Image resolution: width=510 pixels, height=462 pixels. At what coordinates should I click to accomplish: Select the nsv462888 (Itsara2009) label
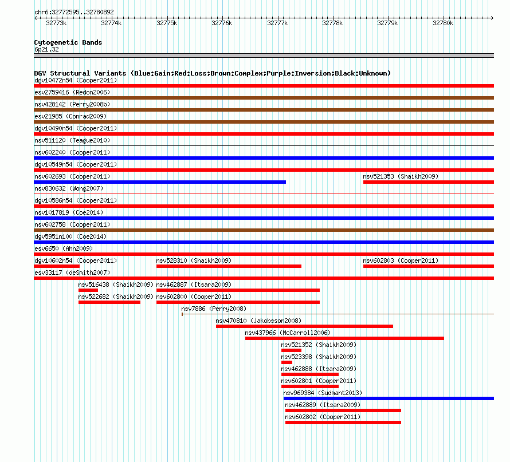click(319, 369)
